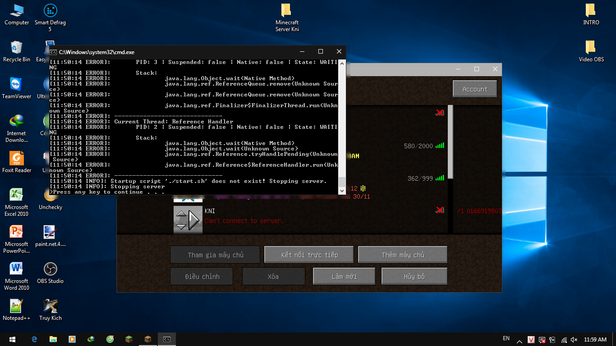Switch to the cmd.exe taskbar button
The width and height of the screenshot is (616, 346).
166,339
